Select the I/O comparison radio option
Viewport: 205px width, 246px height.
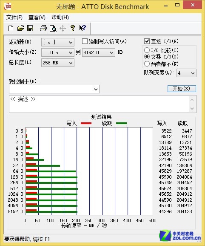point(147,50)
